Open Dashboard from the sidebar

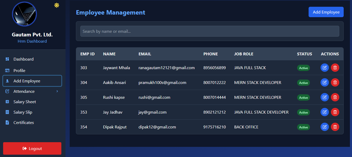coord(23,59)
